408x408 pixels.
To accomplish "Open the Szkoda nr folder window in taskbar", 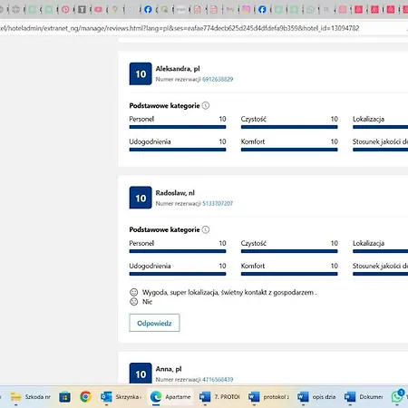I will point(30,396).
